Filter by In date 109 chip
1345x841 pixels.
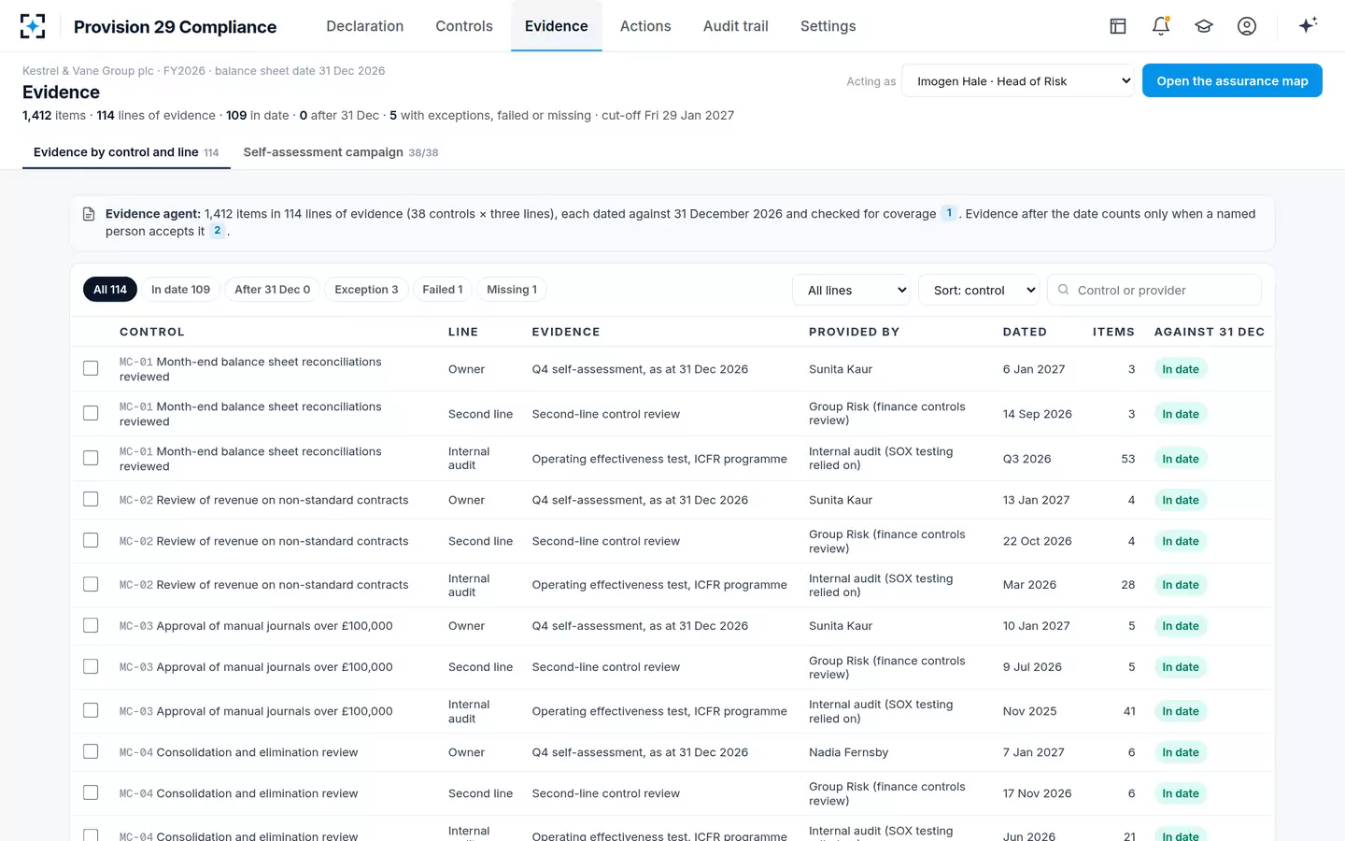point(181,290)
